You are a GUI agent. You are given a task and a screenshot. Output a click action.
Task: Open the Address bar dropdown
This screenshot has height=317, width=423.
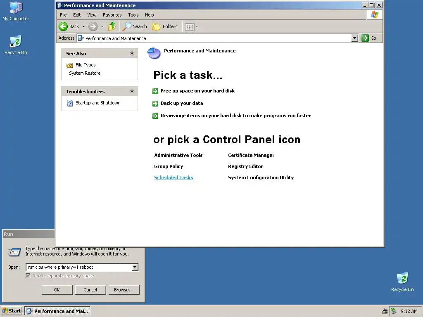(x=355, y=38)
